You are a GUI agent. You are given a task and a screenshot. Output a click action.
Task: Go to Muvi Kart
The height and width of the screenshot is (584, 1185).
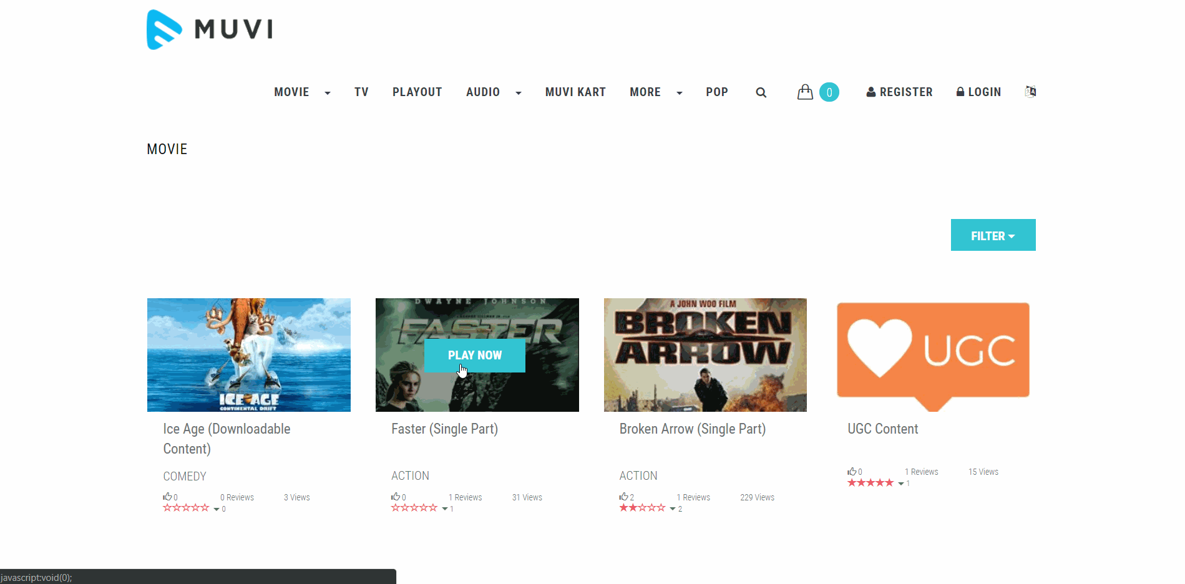[575, 92]
